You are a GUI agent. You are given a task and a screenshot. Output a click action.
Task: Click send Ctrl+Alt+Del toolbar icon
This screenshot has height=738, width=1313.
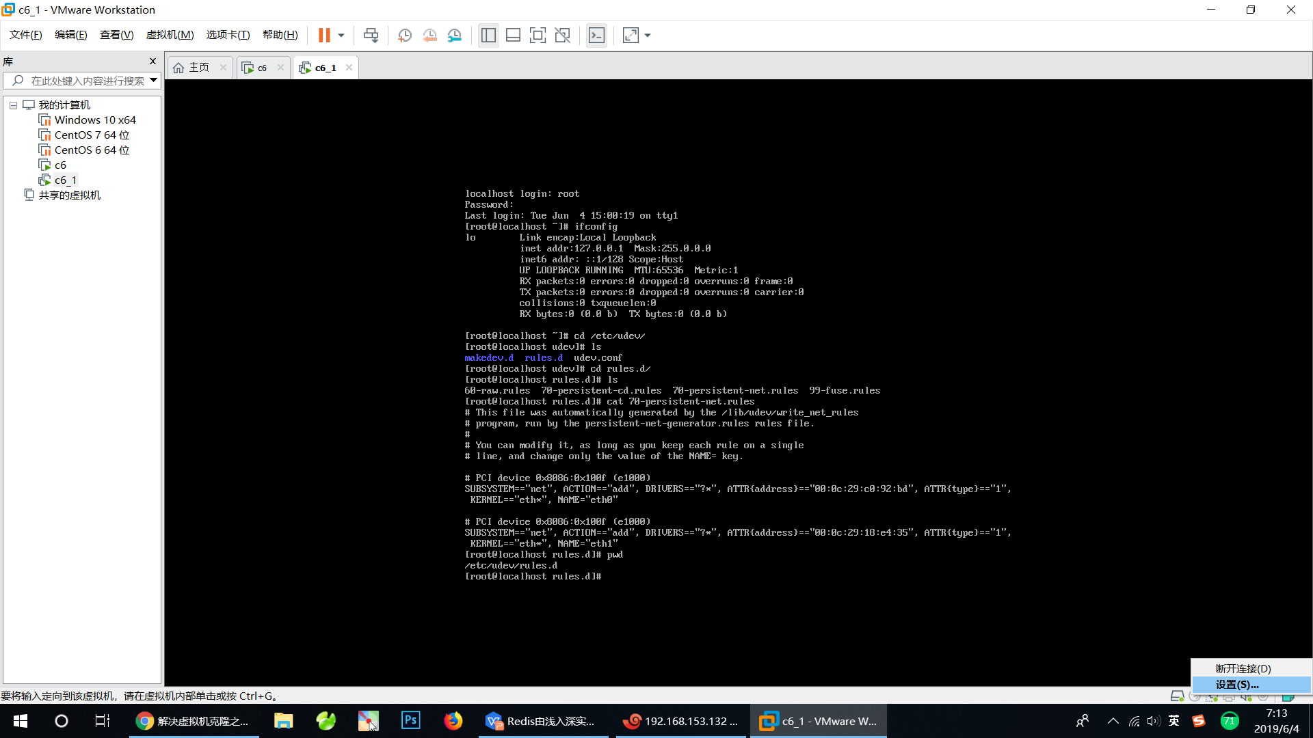pyautogui.click(x=371, y=35)
